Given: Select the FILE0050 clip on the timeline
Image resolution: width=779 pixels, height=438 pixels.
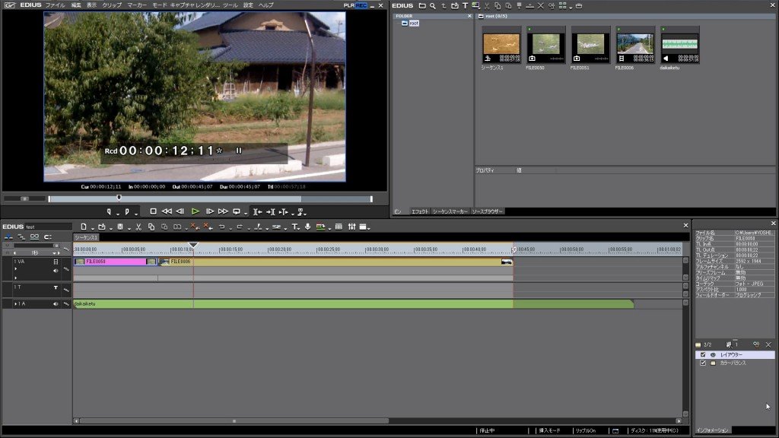Looking at the screenshot, I should 116,262.
